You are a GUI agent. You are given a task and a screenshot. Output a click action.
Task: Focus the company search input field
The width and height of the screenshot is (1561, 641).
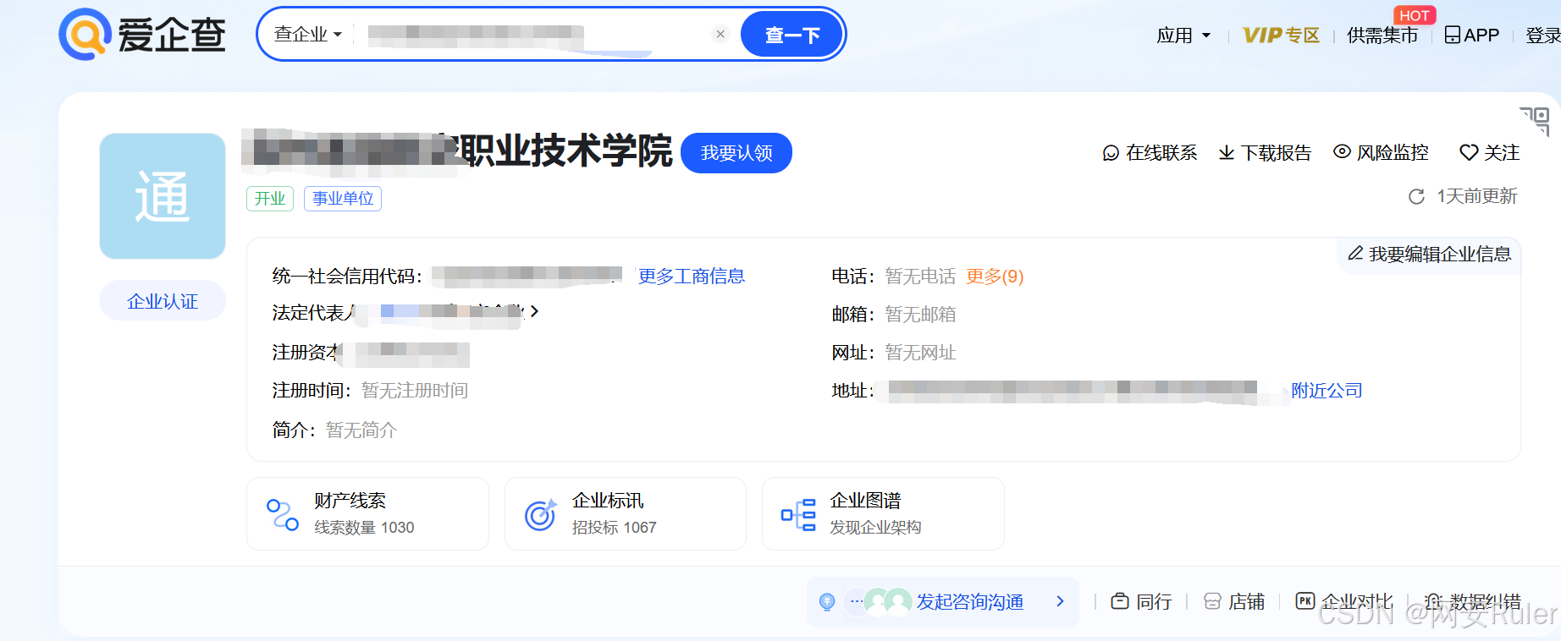click(x=535, y=35)
